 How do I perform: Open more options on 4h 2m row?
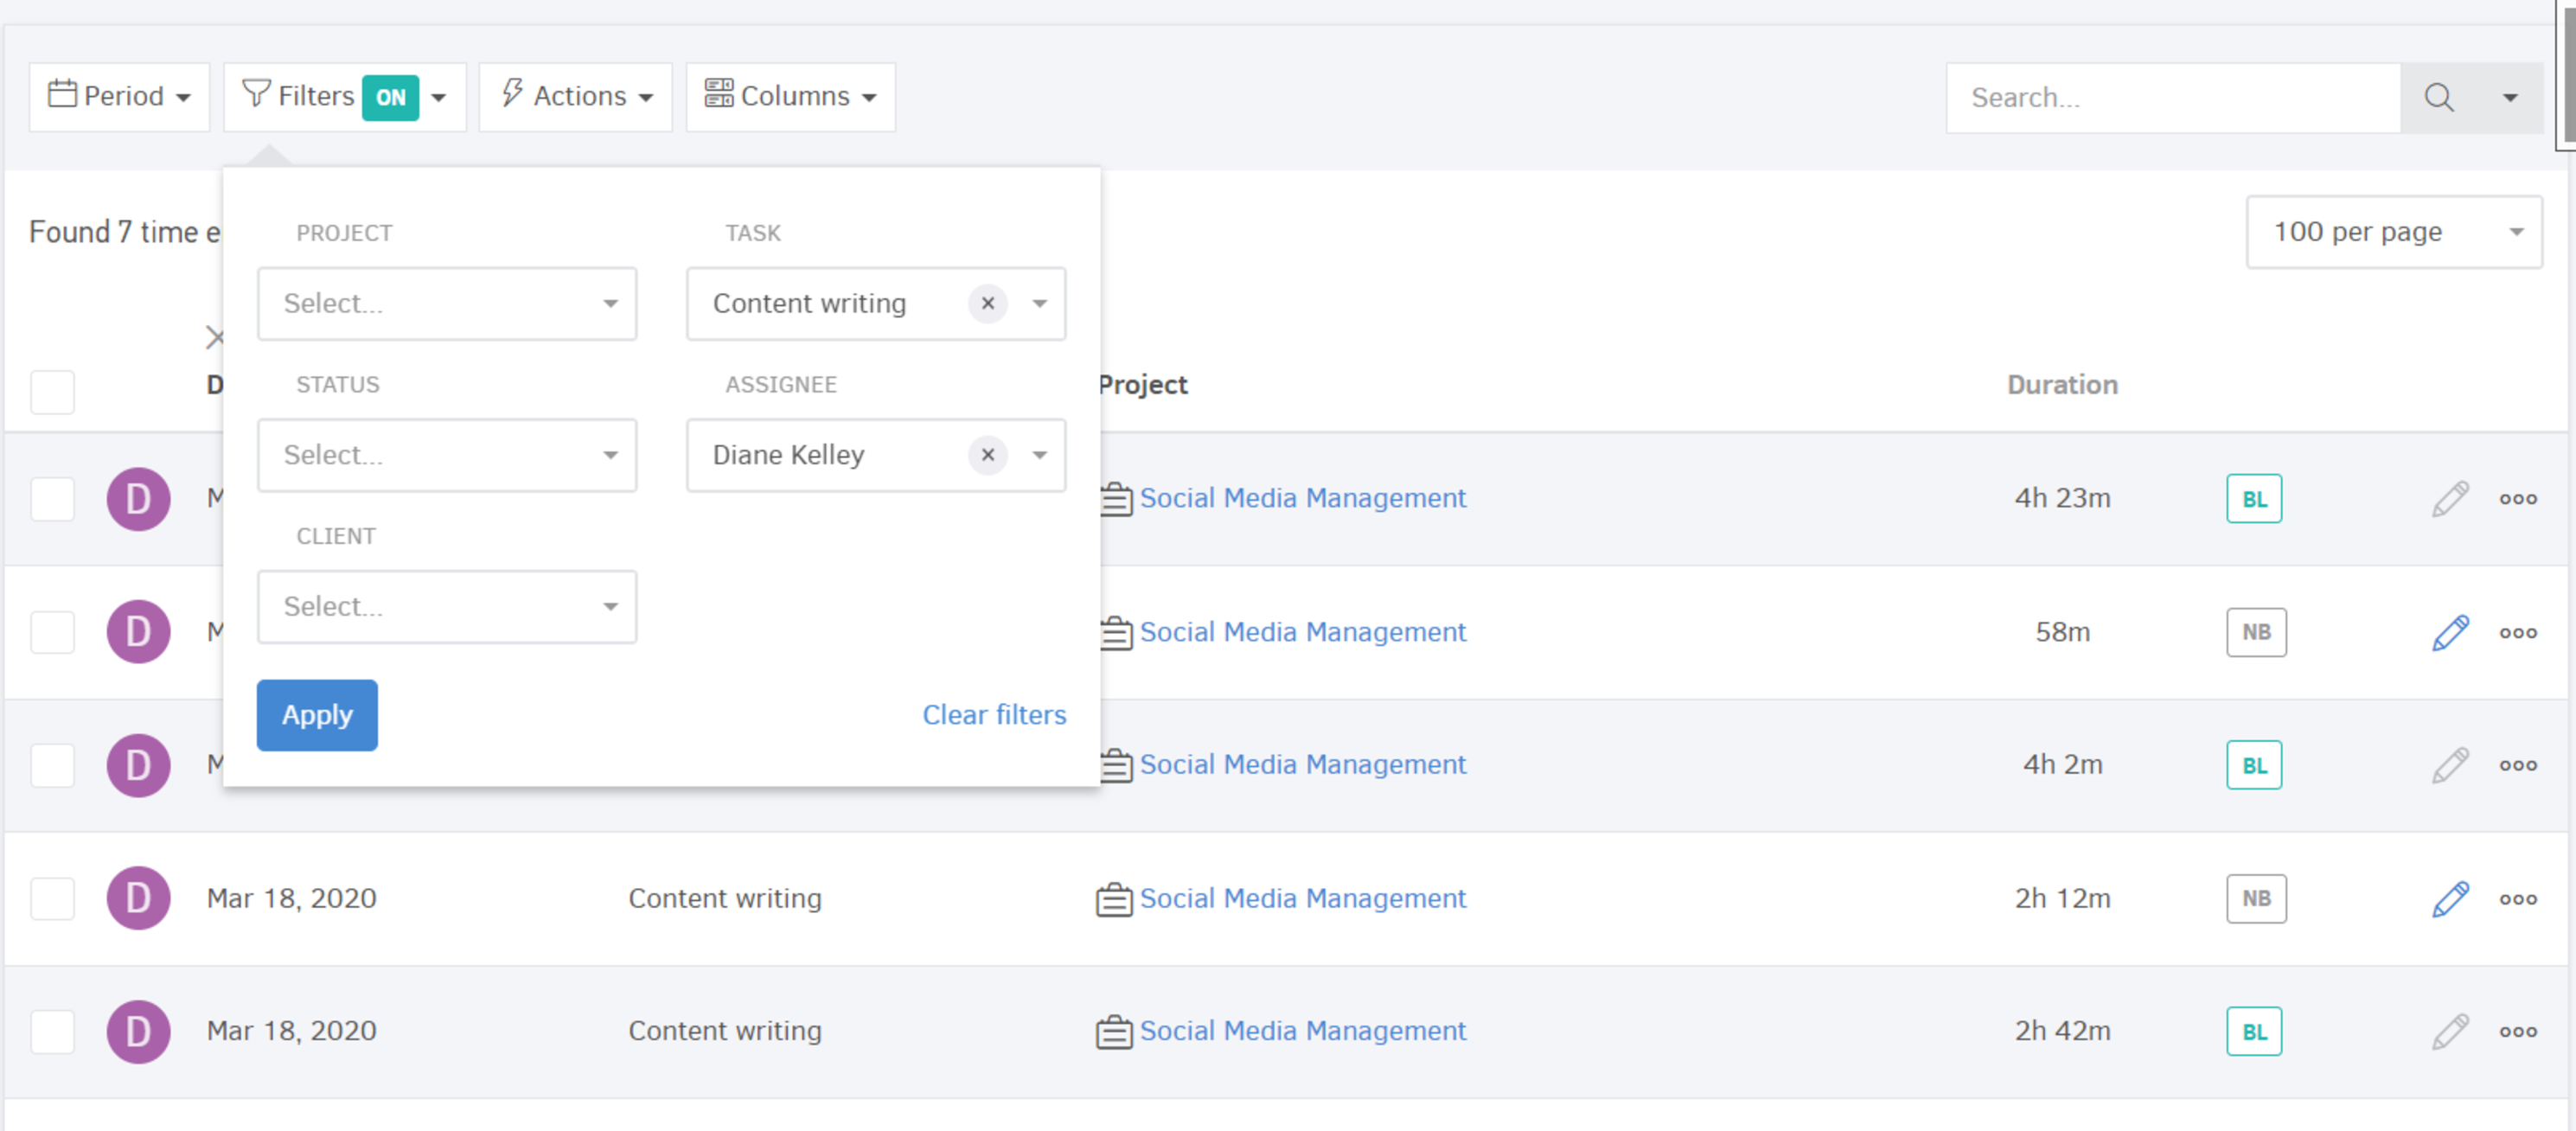click(2518, 765)
